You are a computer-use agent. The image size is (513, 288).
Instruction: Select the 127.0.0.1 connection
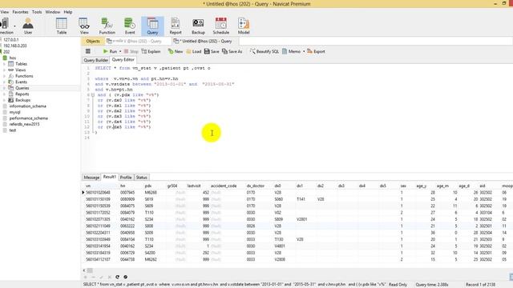point(10,40)
